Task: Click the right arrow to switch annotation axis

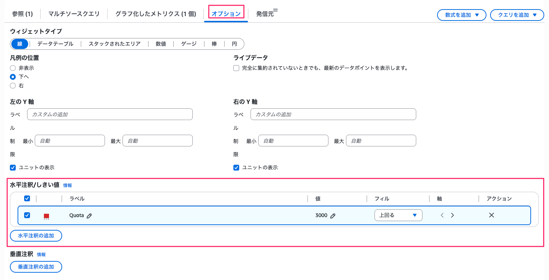Action: click(x=453, y=215)
